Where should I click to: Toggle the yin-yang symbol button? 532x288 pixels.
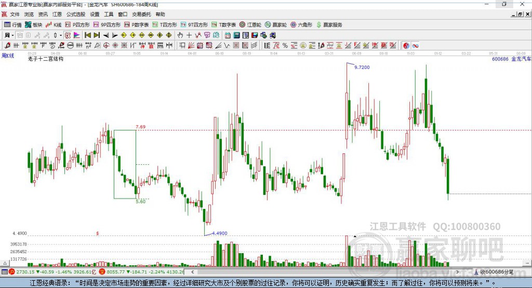[406, 46]
